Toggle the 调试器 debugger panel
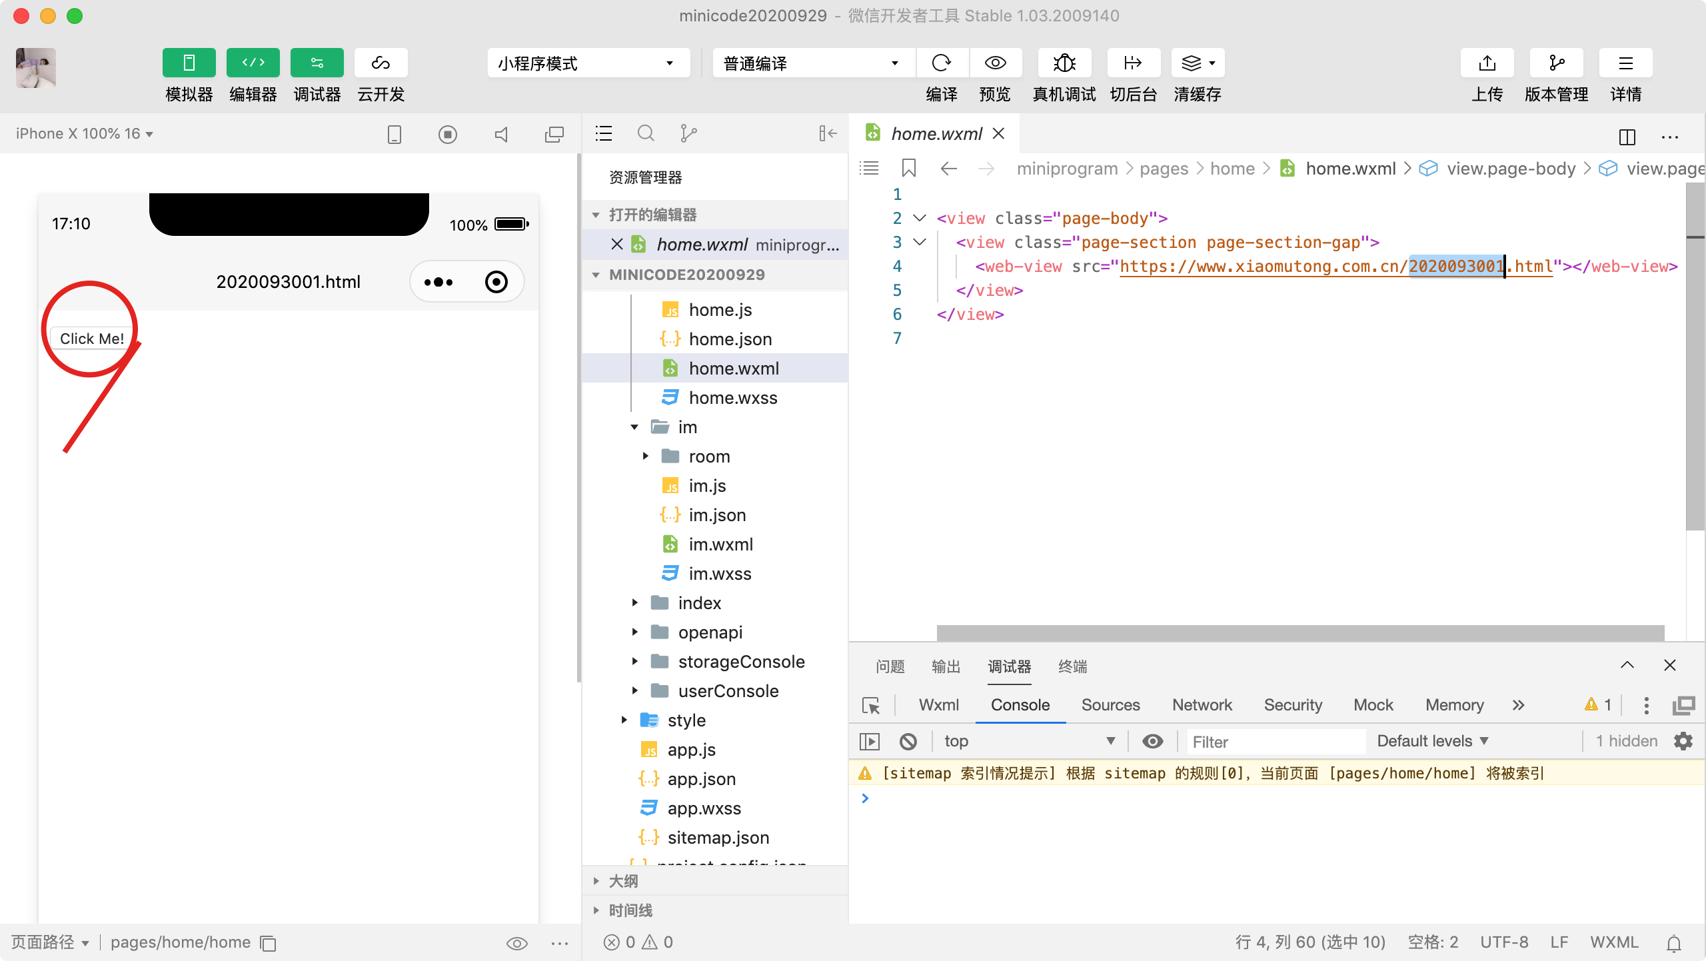This screenshot has height=961, width=1706. click(317, 63)
